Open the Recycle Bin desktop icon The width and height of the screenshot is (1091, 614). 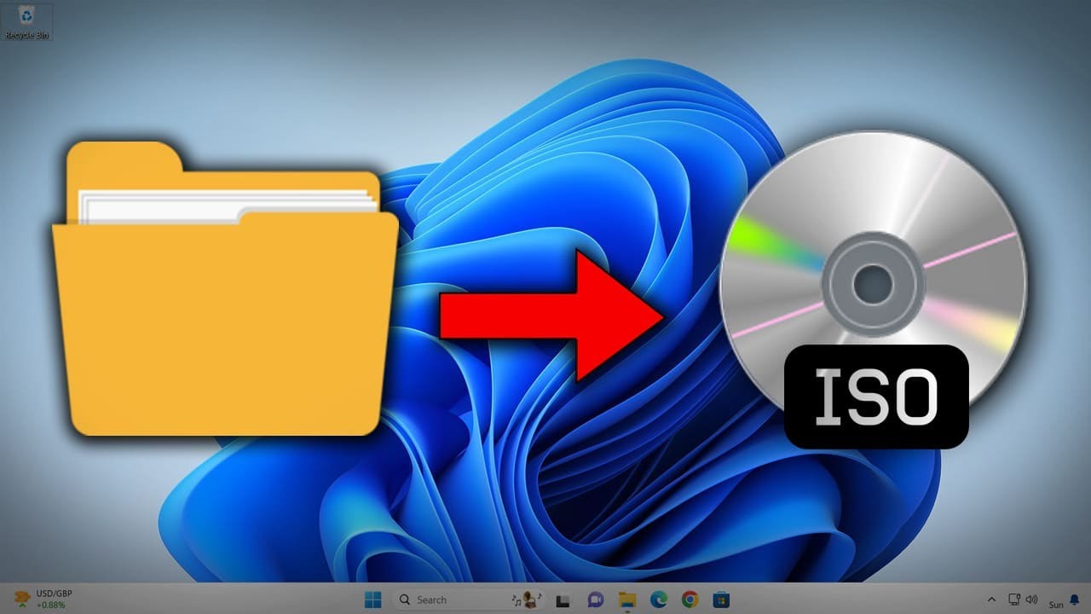click(x=26, y=22)
